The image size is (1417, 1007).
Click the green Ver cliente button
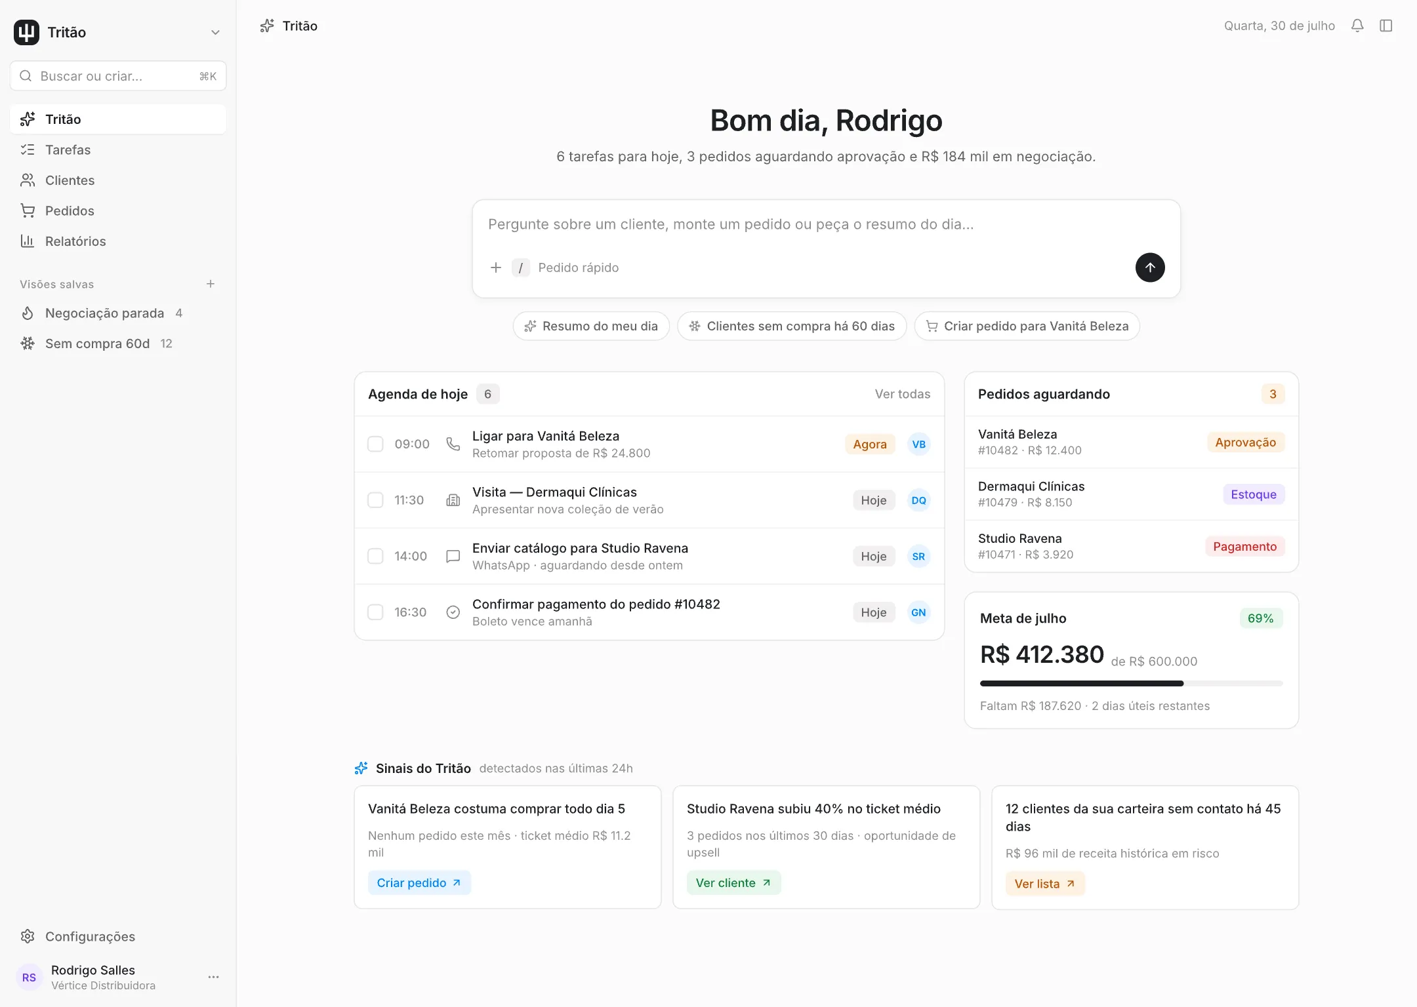[733, 882]
